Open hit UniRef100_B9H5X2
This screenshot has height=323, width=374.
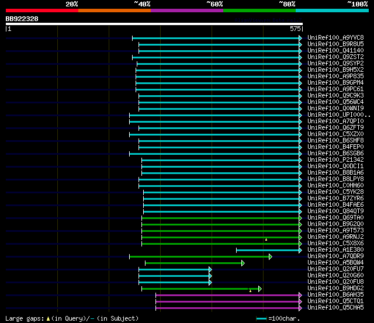pos(335,70)
